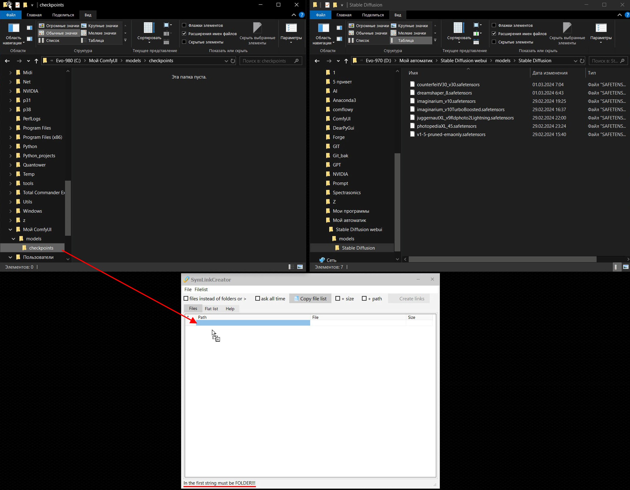Click the Copy file list button
This screenshot has height=490, width=630.
[310, 299]
